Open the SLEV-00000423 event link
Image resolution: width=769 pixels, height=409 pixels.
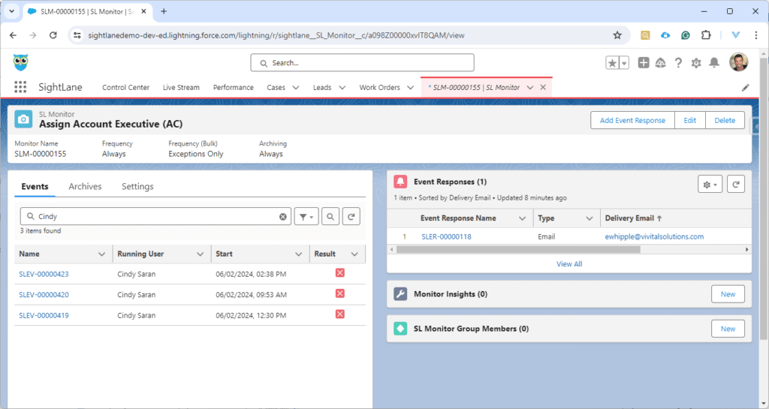click(x=44, y=275)
